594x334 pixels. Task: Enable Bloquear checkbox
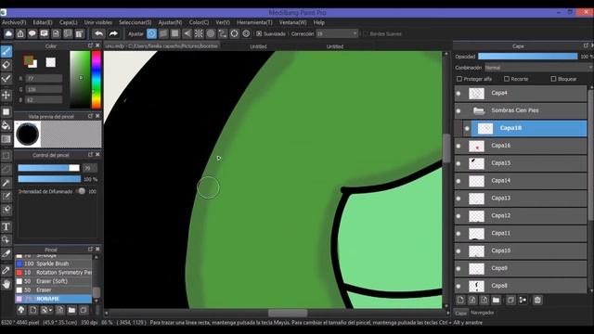(x=553, y=79)
